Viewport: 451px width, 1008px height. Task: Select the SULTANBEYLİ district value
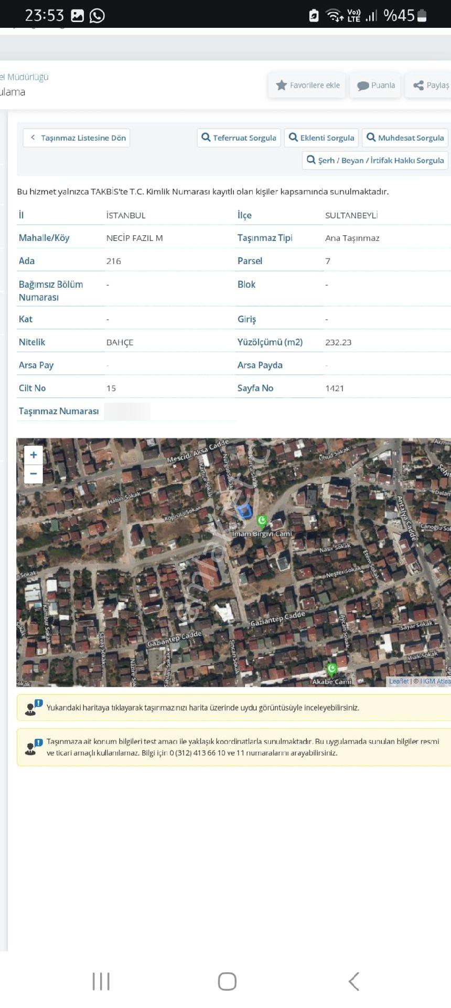coord(351,215)
